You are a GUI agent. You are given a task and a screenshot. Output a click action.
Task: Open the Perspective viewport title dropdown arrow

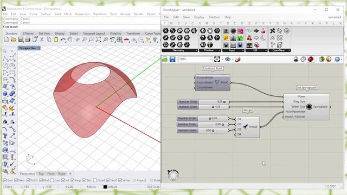pos(39,48)
